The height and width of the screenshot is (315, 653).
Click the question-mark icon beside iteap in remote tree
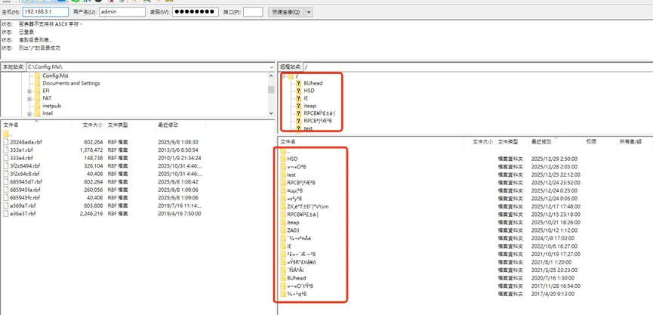pyautogui.click(x=299, y=106)
